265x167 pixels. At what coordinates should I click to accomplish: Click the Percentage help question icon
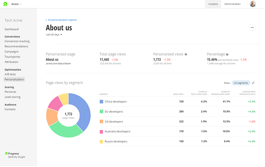(x=227, y=54)
